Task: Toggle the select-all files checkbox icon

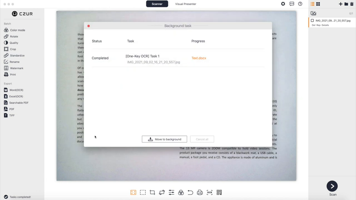Action: [313, 13]
